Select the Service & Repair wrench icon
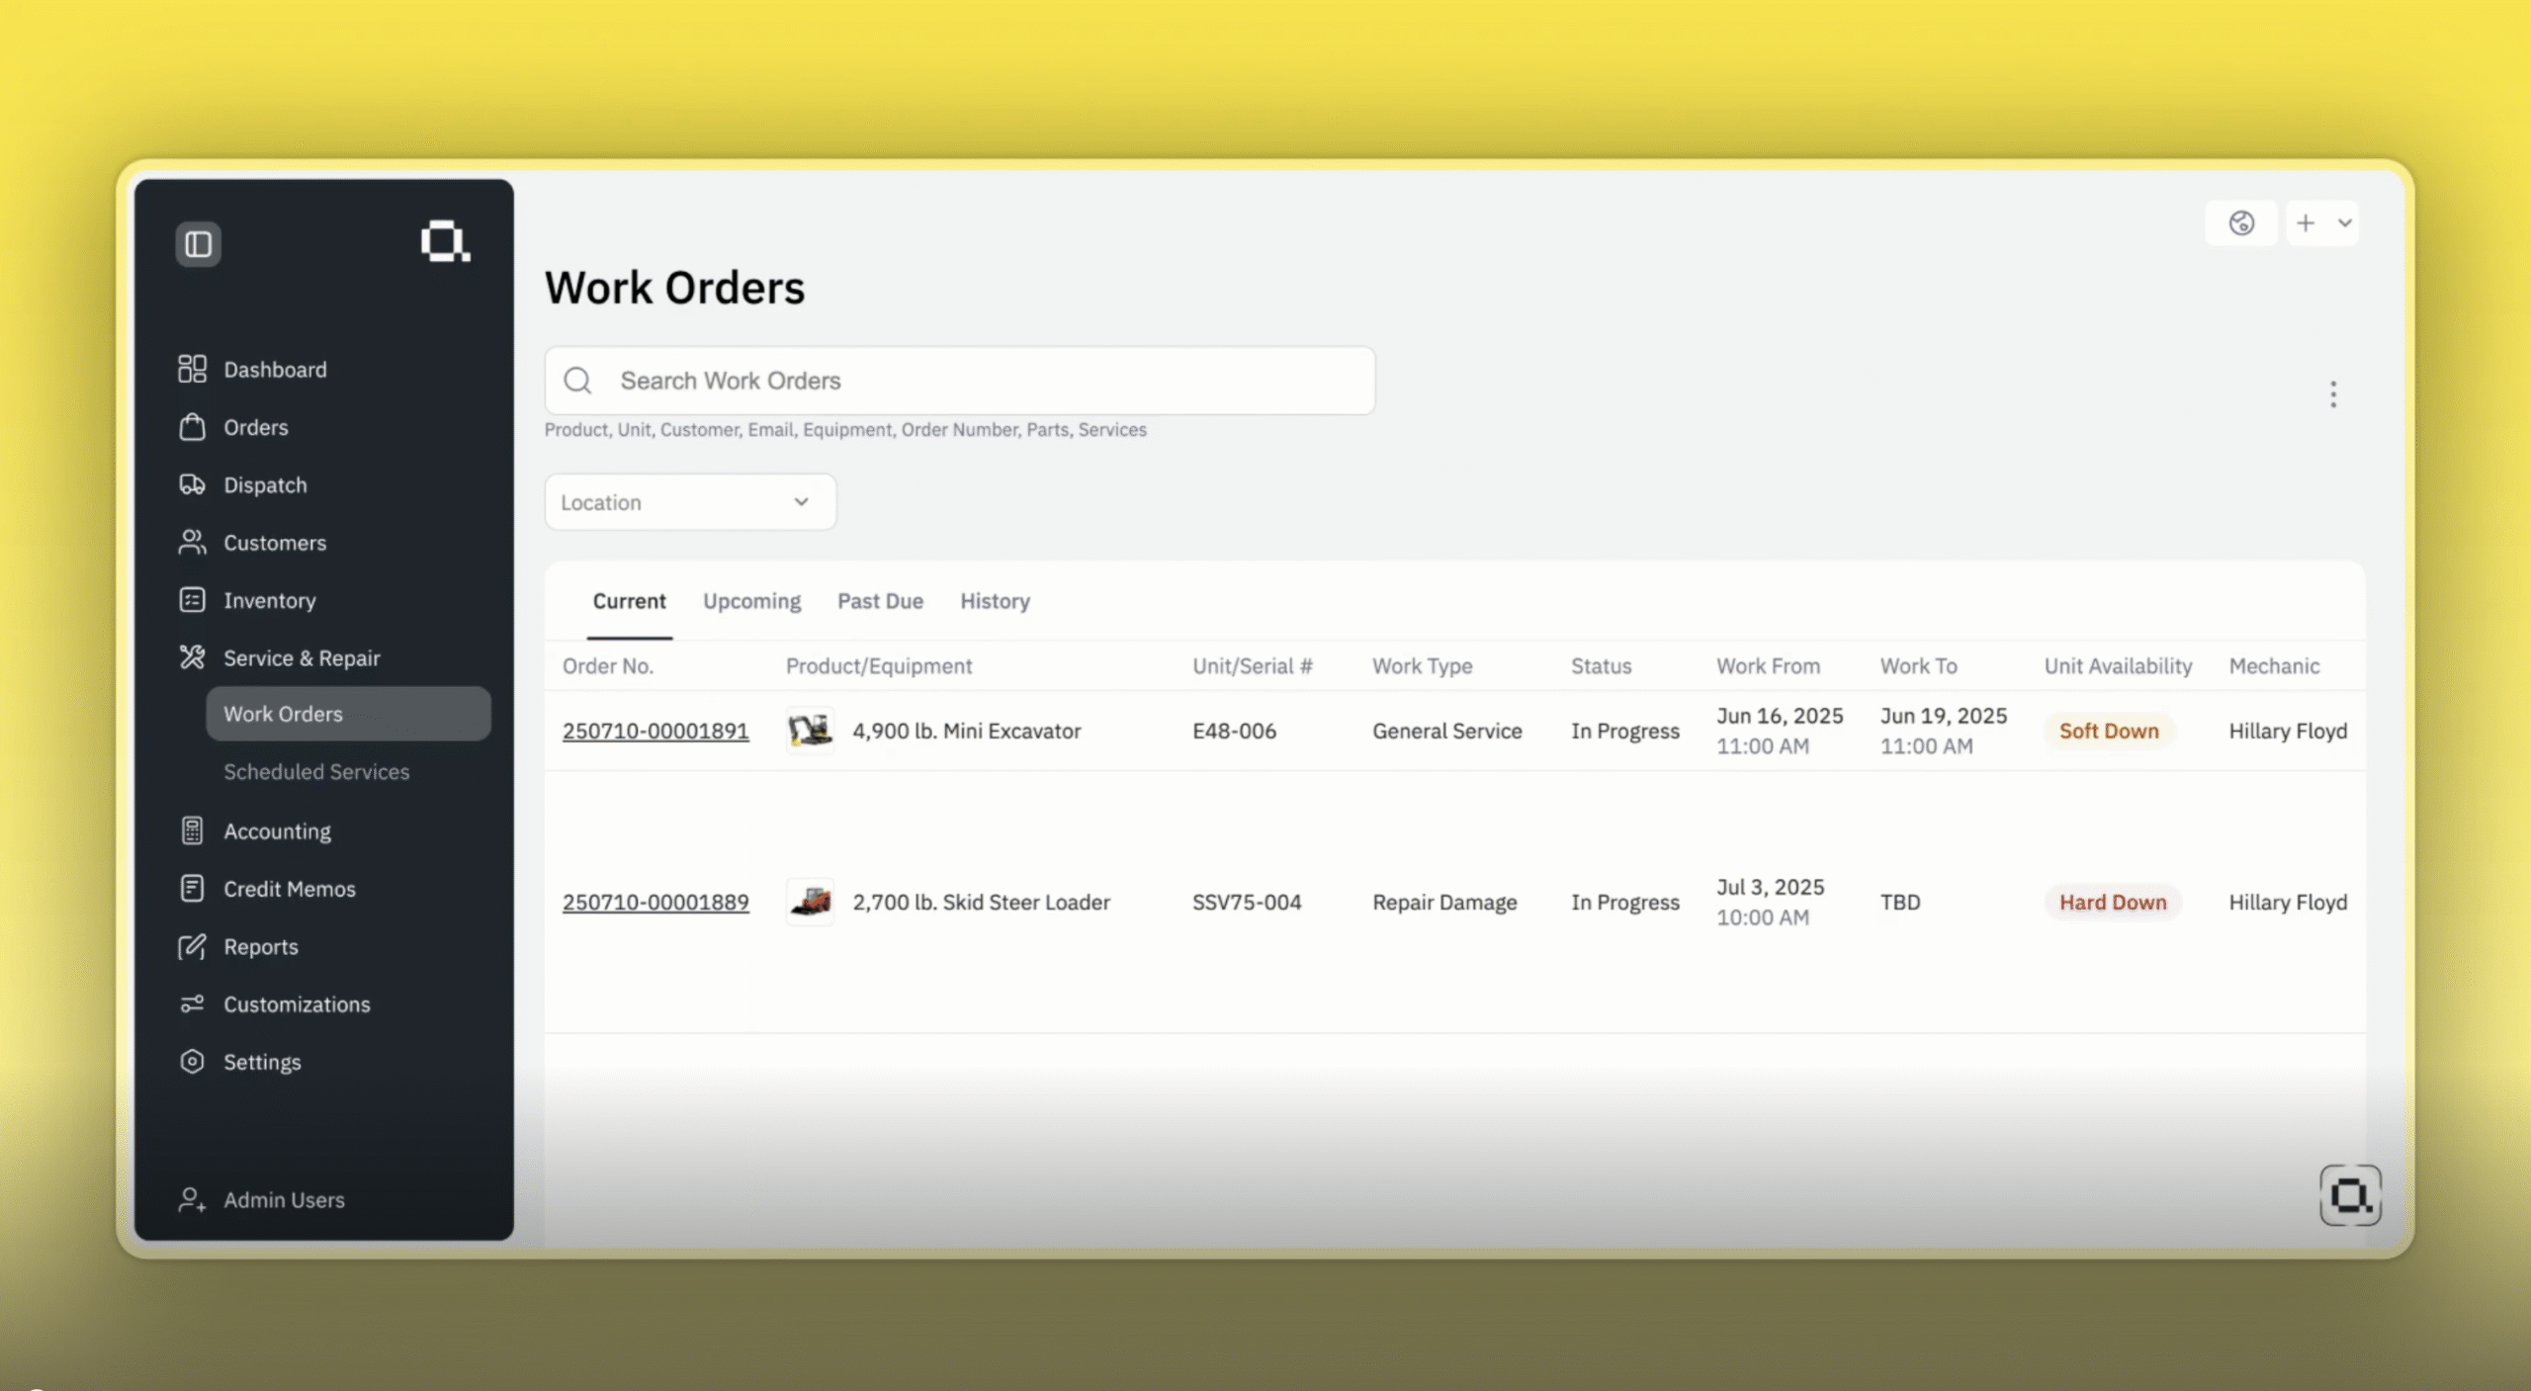Screen dimensions: 2531x1391 point(192,657)
